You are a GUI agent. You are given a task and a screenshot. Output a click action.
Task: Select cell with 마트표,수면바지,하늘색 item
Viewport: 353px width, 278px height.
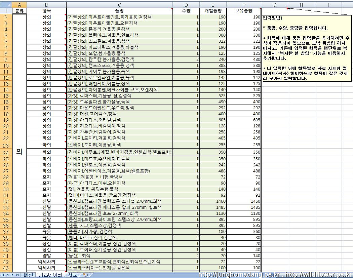click(x=120, y=159)
